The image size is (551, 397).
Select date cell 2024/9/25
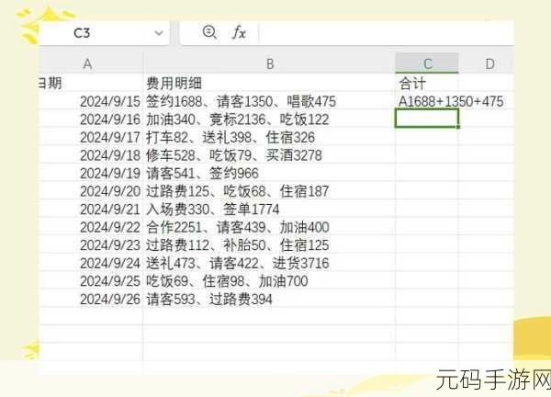click(91, 281)
